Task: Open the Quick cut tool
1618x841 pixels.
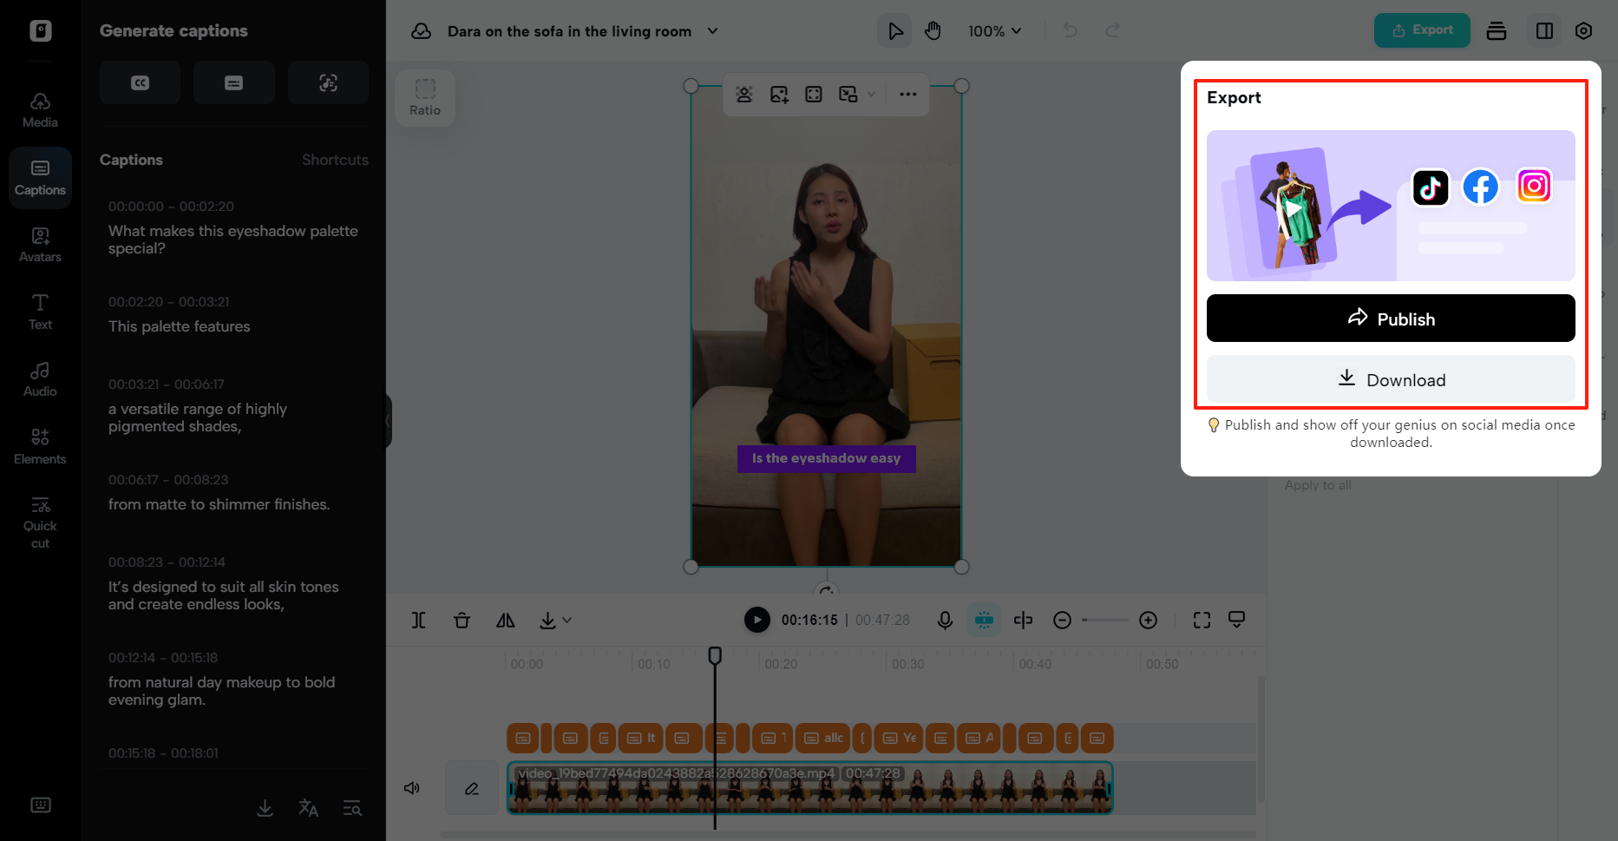Action: [x=40, y=519]
